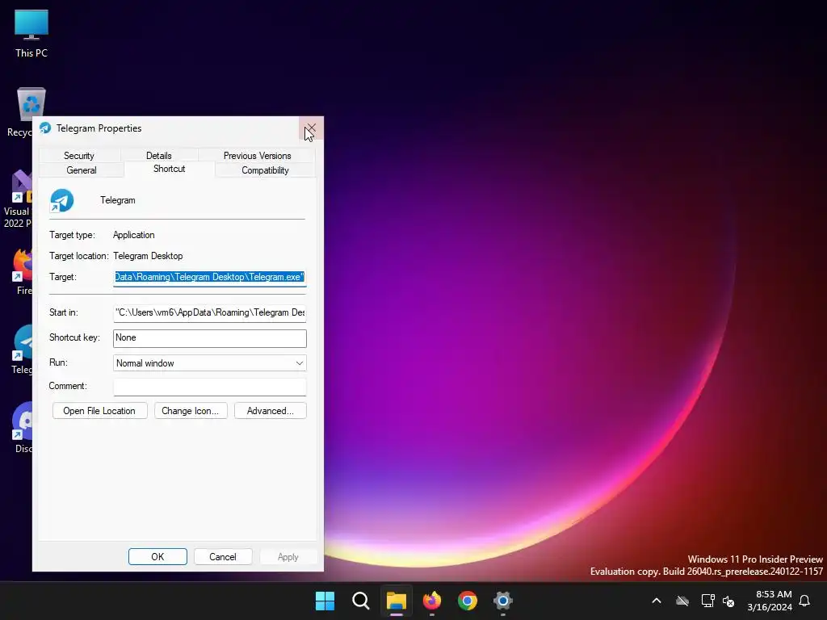Click Cancel in Telegram Properties

(223, 557)
